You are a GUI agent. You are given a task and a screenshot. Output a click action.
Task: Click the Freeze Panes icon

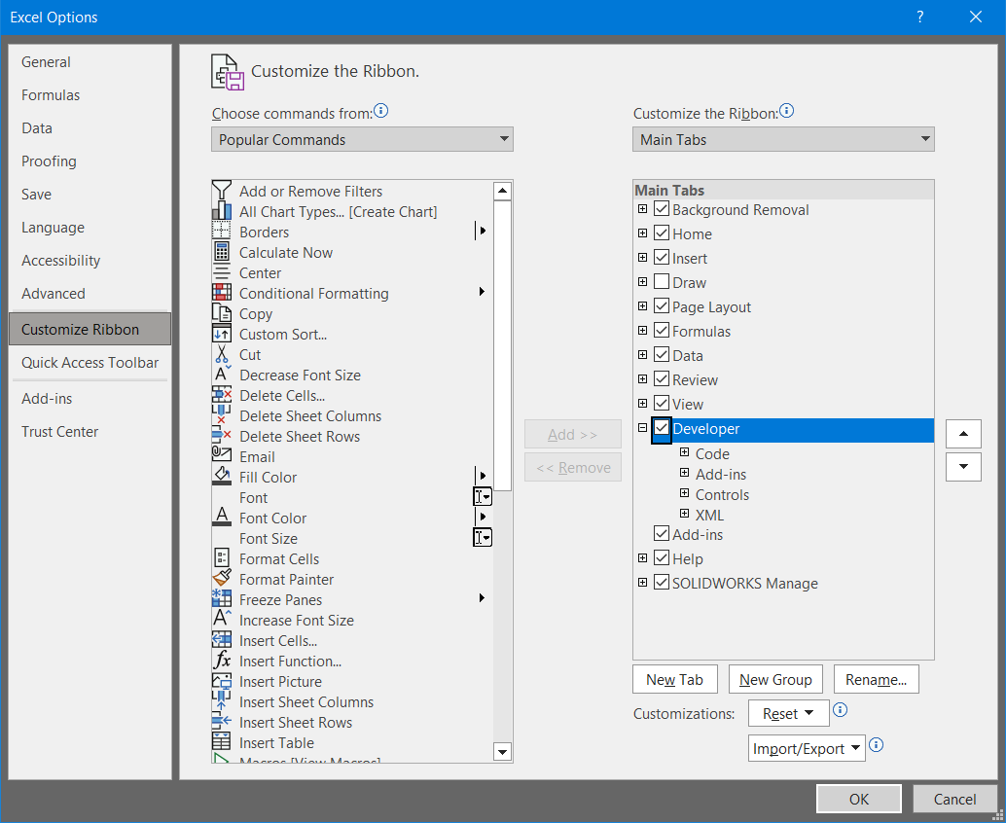[x=222, y=600]
